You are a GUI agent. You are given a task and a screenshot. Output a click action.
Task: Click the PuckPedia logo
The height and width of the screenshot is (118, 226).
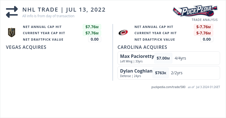coord(195,11)
